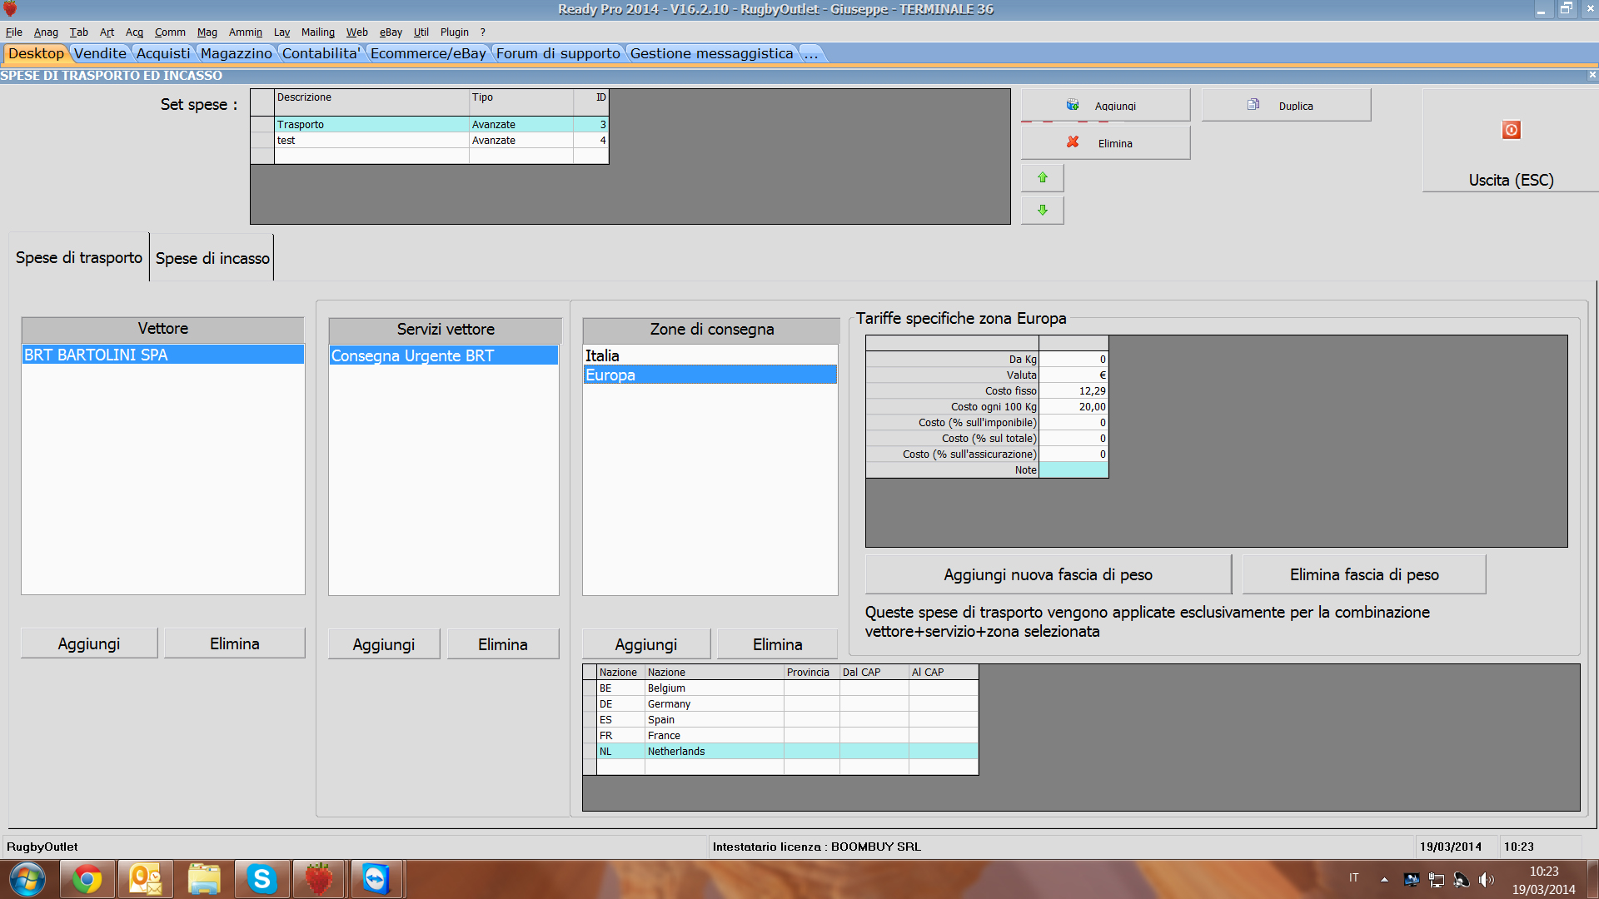
Task: Click the Uscita (ESC) exit button
Action: coord(1511,141)
